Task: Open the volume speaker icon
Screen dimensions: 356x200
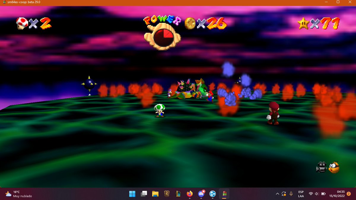Action: point(317,194)
